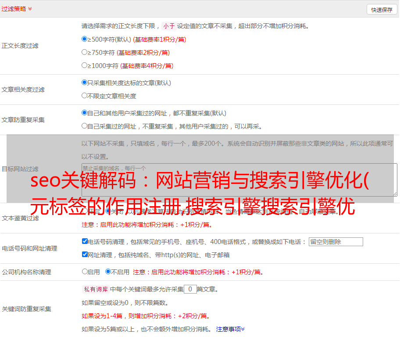
Task: Toggle the 电话号码清理 checkbox
Action: [x=85, y=241]
